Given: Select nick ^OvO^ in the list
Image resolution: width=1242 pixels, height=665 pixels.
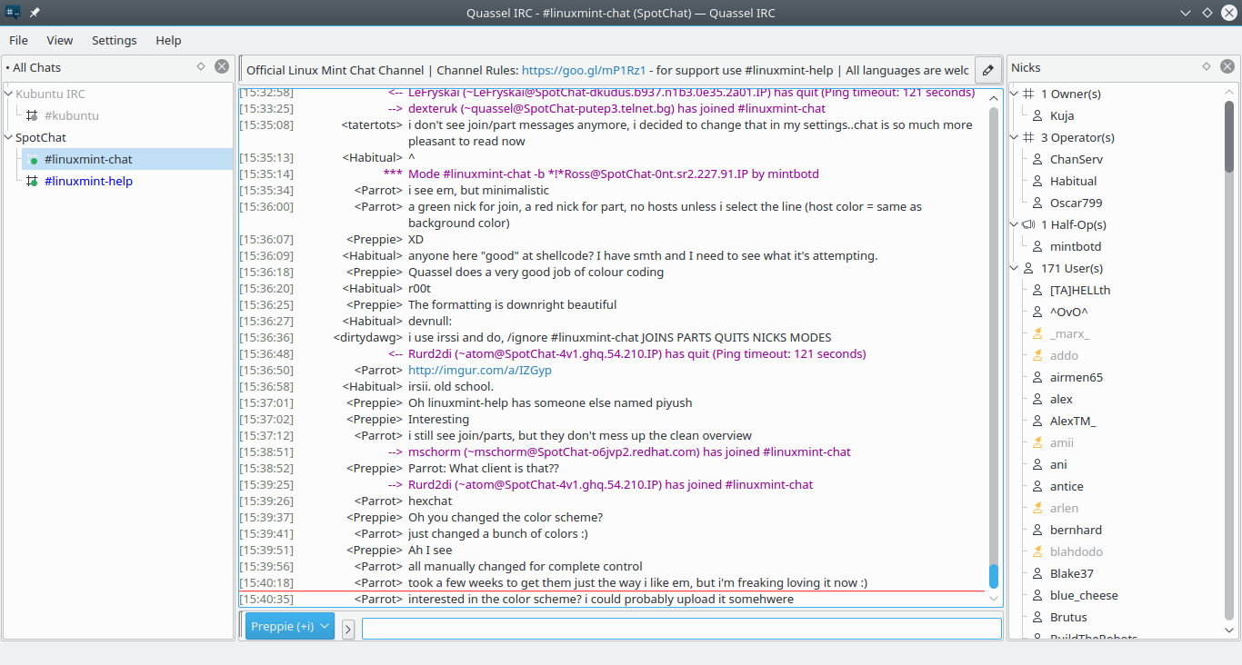Looking at the screenshot, I should tap(1069, 312).
